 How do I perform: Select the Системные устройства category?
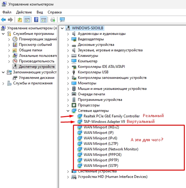[97, 171]
